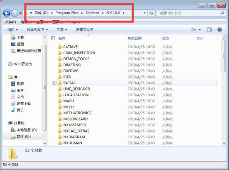Click the file list vertical scrollbar thumb
Screen dimensions: 229x170
point(224,56)
